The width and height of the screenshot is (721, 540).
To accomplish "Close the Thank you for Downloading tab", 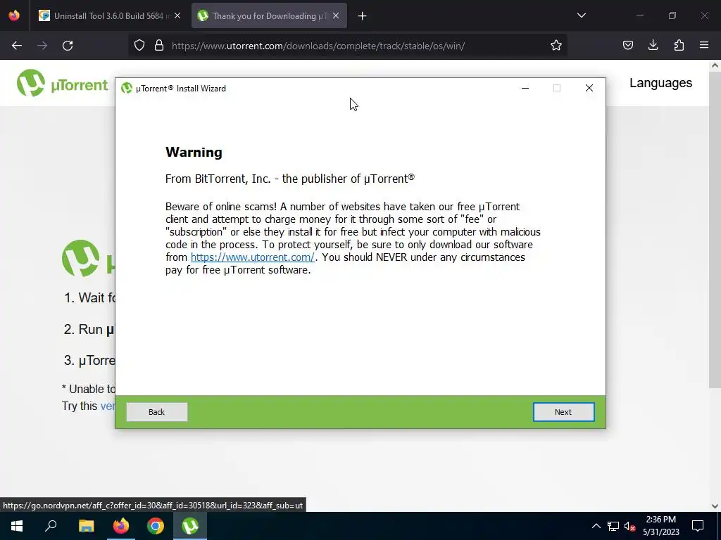I will tap(336, 16).
